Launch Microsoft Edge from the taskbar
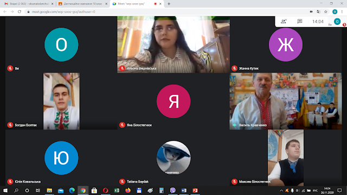Viewport: 347px width, 195px height. 72,190
